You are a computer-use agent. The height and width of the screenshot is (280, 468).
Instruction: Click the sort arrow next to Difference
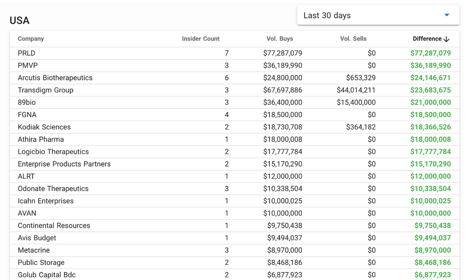pos(446,39)
